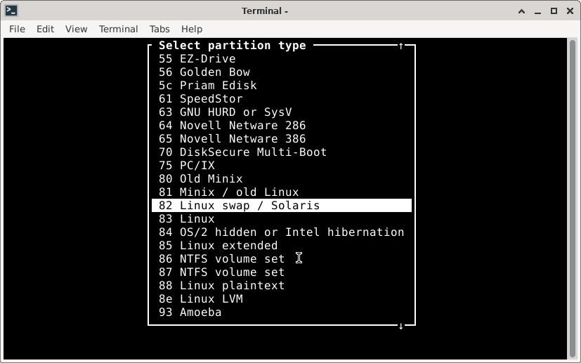Maximize the Terminal window
Screen dimensions: 581x363
click(x=554, y=11)
